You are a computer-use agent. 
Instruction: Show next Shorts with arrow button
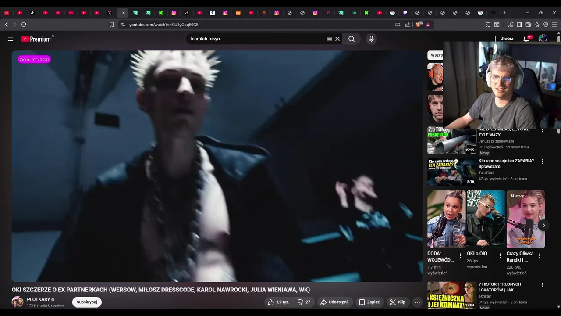tap(543, 225)
